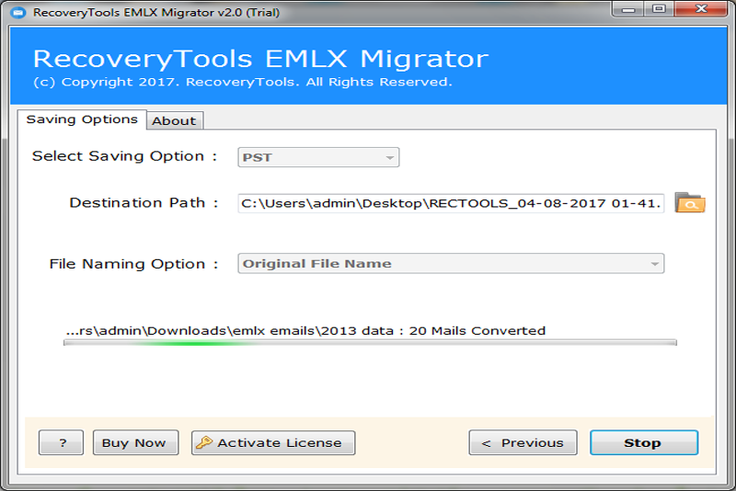Minimize the EMLX Migrator window

628,9
